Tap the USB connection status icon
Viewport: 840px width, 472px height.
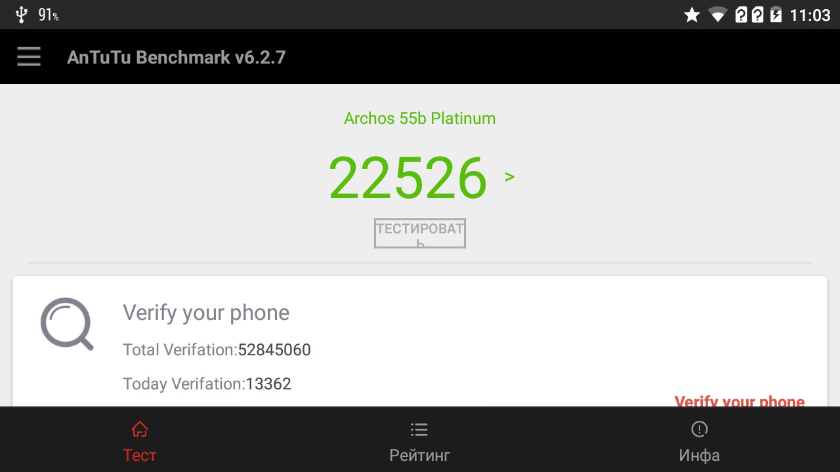pos(22,14)
